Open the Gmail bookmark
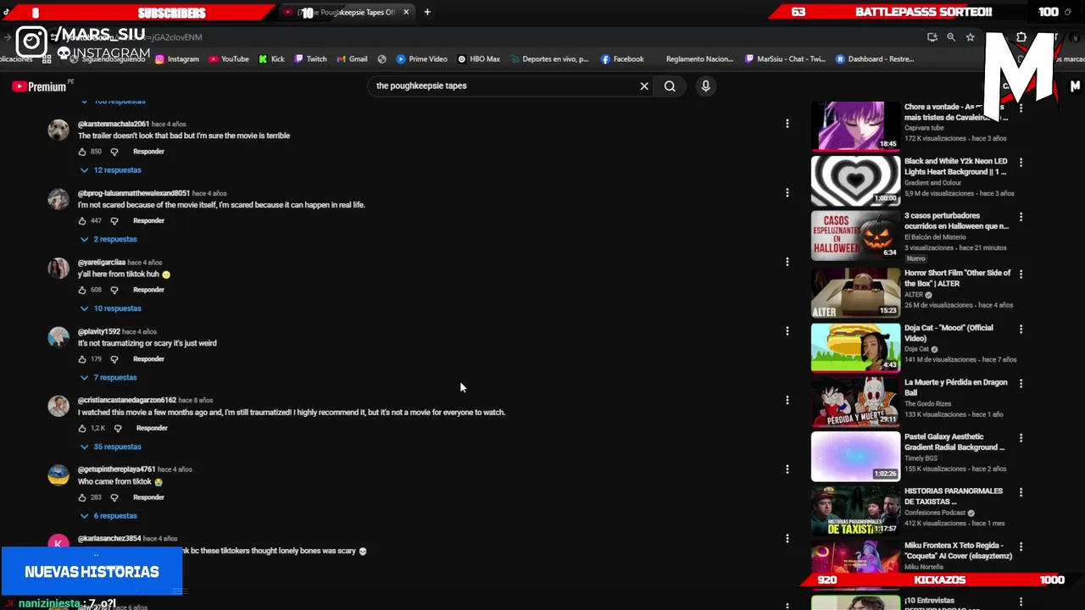 353,59
